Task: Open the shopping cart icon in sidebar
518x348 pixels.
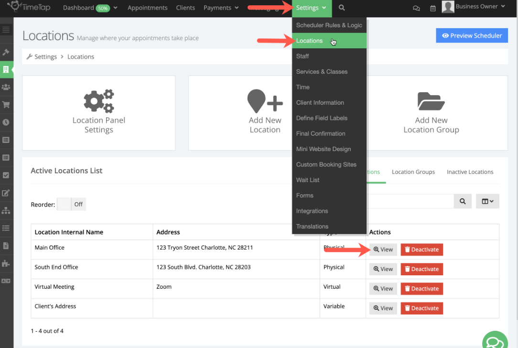Action: tap(6, 104)
